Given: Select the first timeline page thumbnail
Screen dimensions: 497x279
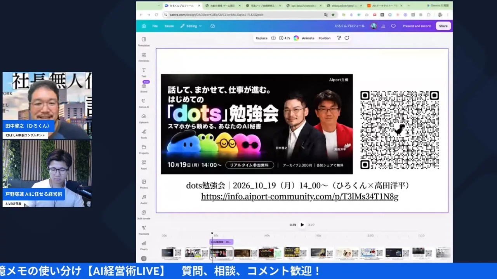Looking at the screenshot, I should 171,253.
